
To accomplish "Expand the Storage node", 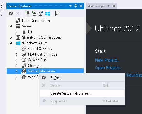I will [17, 66].
